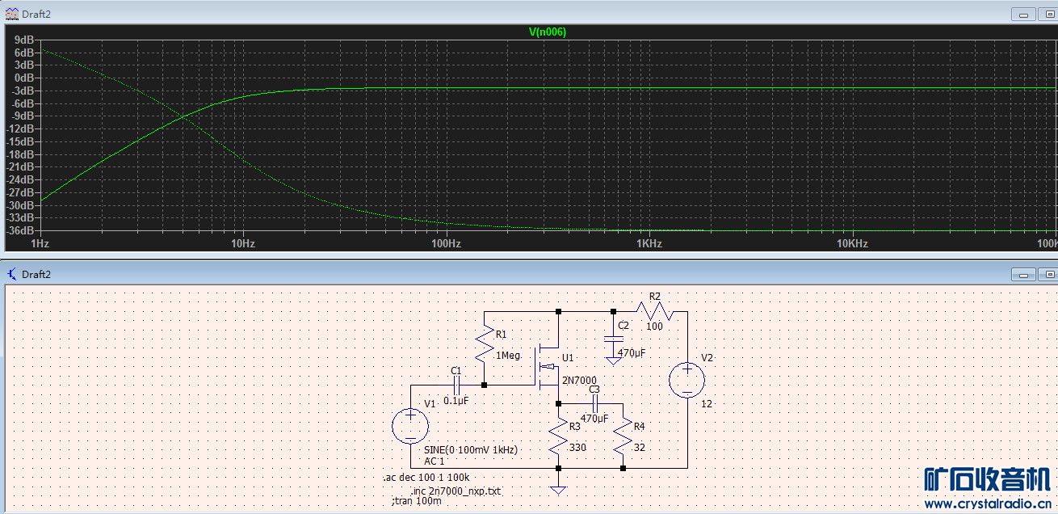
Task: Click the 0dB label on vertical axis
Action: coord(23,78)
